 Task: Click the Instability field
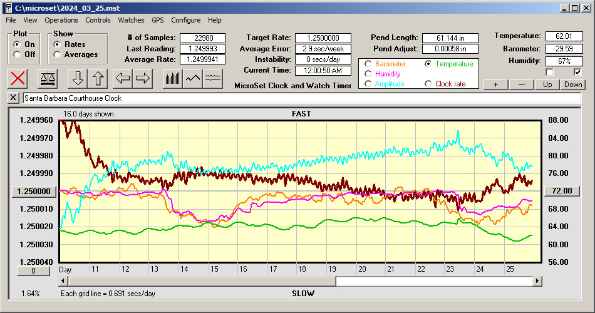coord(323,59)
